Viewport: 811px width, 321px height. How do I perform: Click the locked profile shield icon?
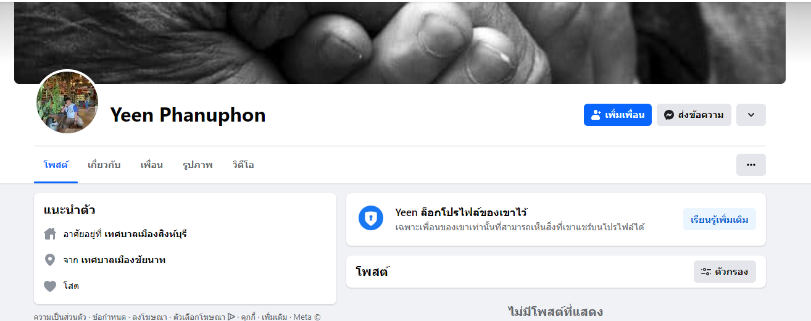(x=371, y=218)
